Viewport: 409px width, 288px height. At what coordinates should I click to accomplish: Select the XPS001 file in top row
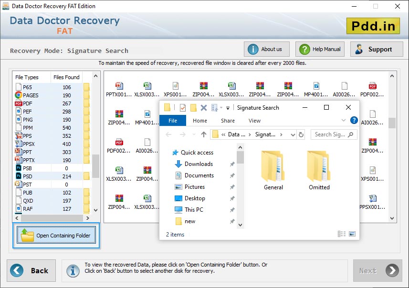pyautogui.click(x=176, y=86)
